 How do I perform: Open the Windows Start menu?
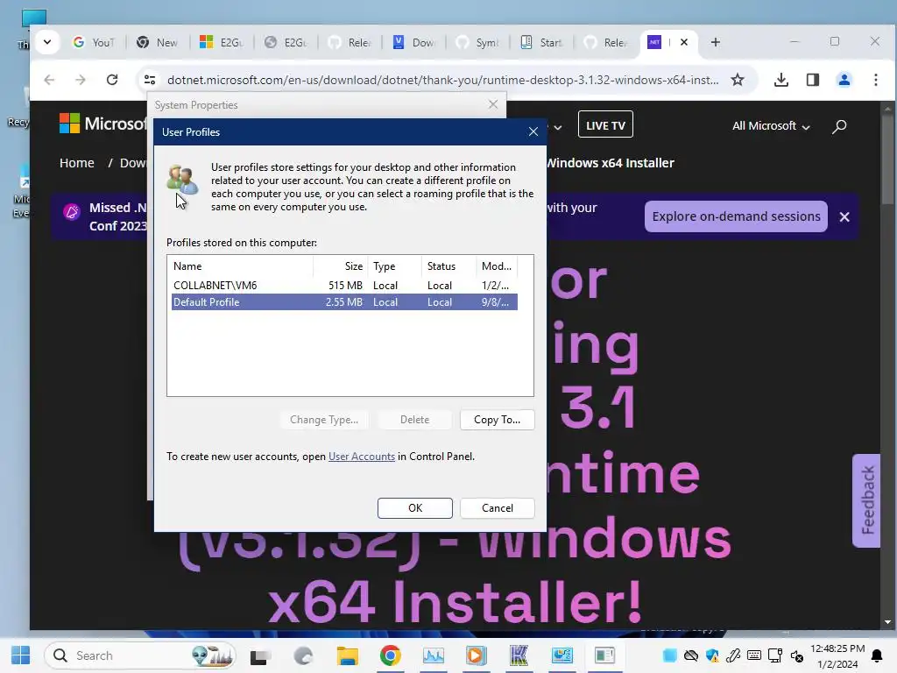point(21,655)
